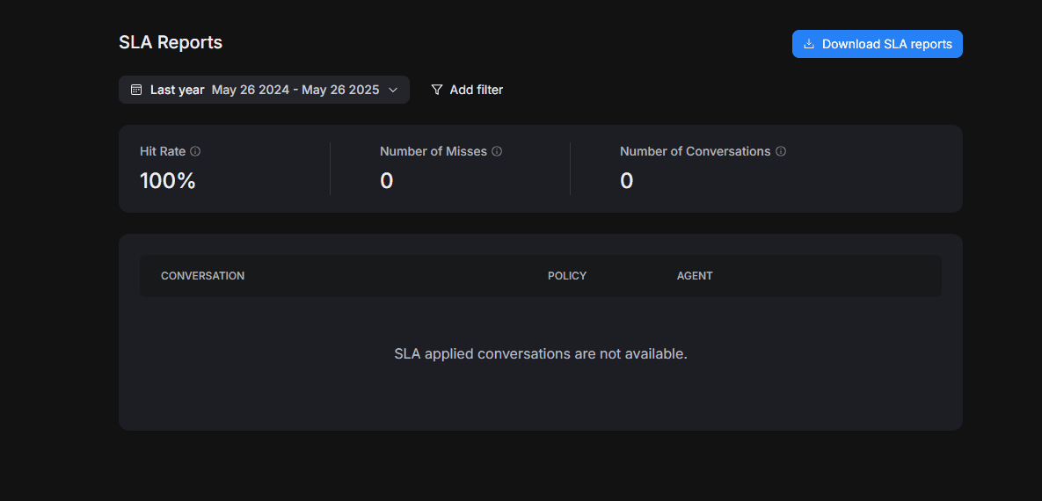Expand the date range chevron arrow
Screen dimensions: 1042x501
click(393, 90)
